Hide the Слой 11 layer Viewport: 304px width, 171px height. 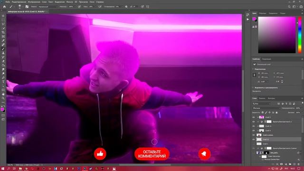click(x=254, y=126)
